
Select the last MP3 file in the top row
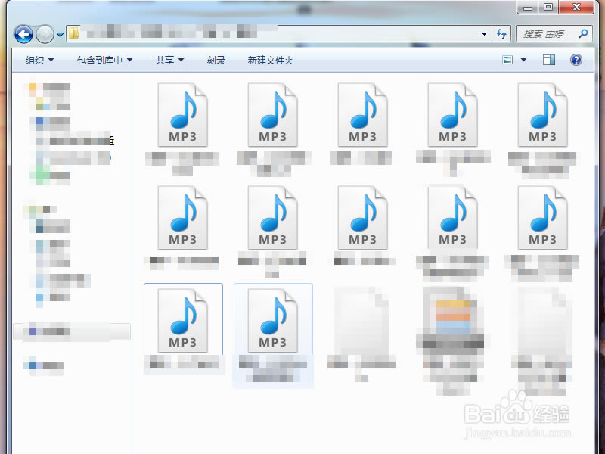[542, 115]
